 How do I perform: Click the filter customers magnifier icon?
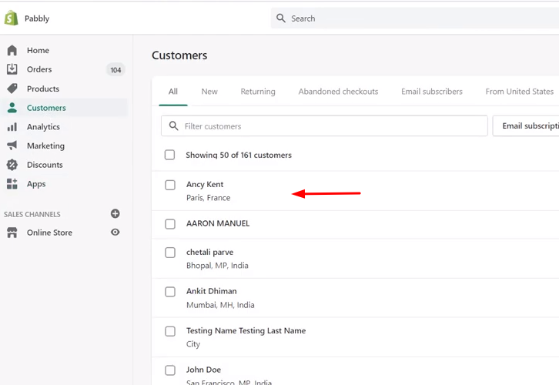click(x=173, y=126)
